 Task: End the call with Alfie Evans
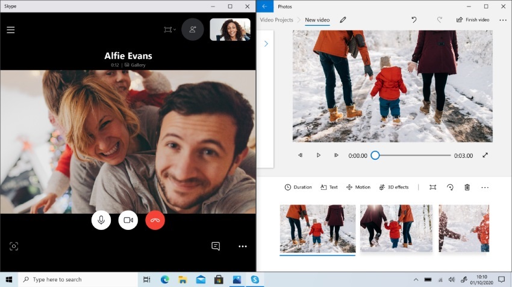155,220
